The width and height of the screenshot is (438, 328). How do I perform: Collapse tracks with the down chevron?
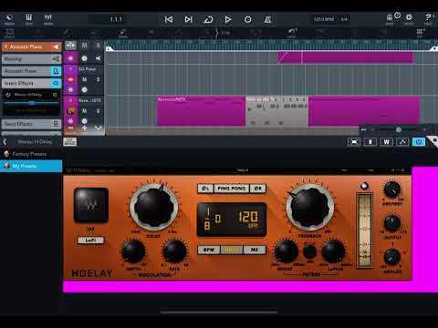pos(99,128)
